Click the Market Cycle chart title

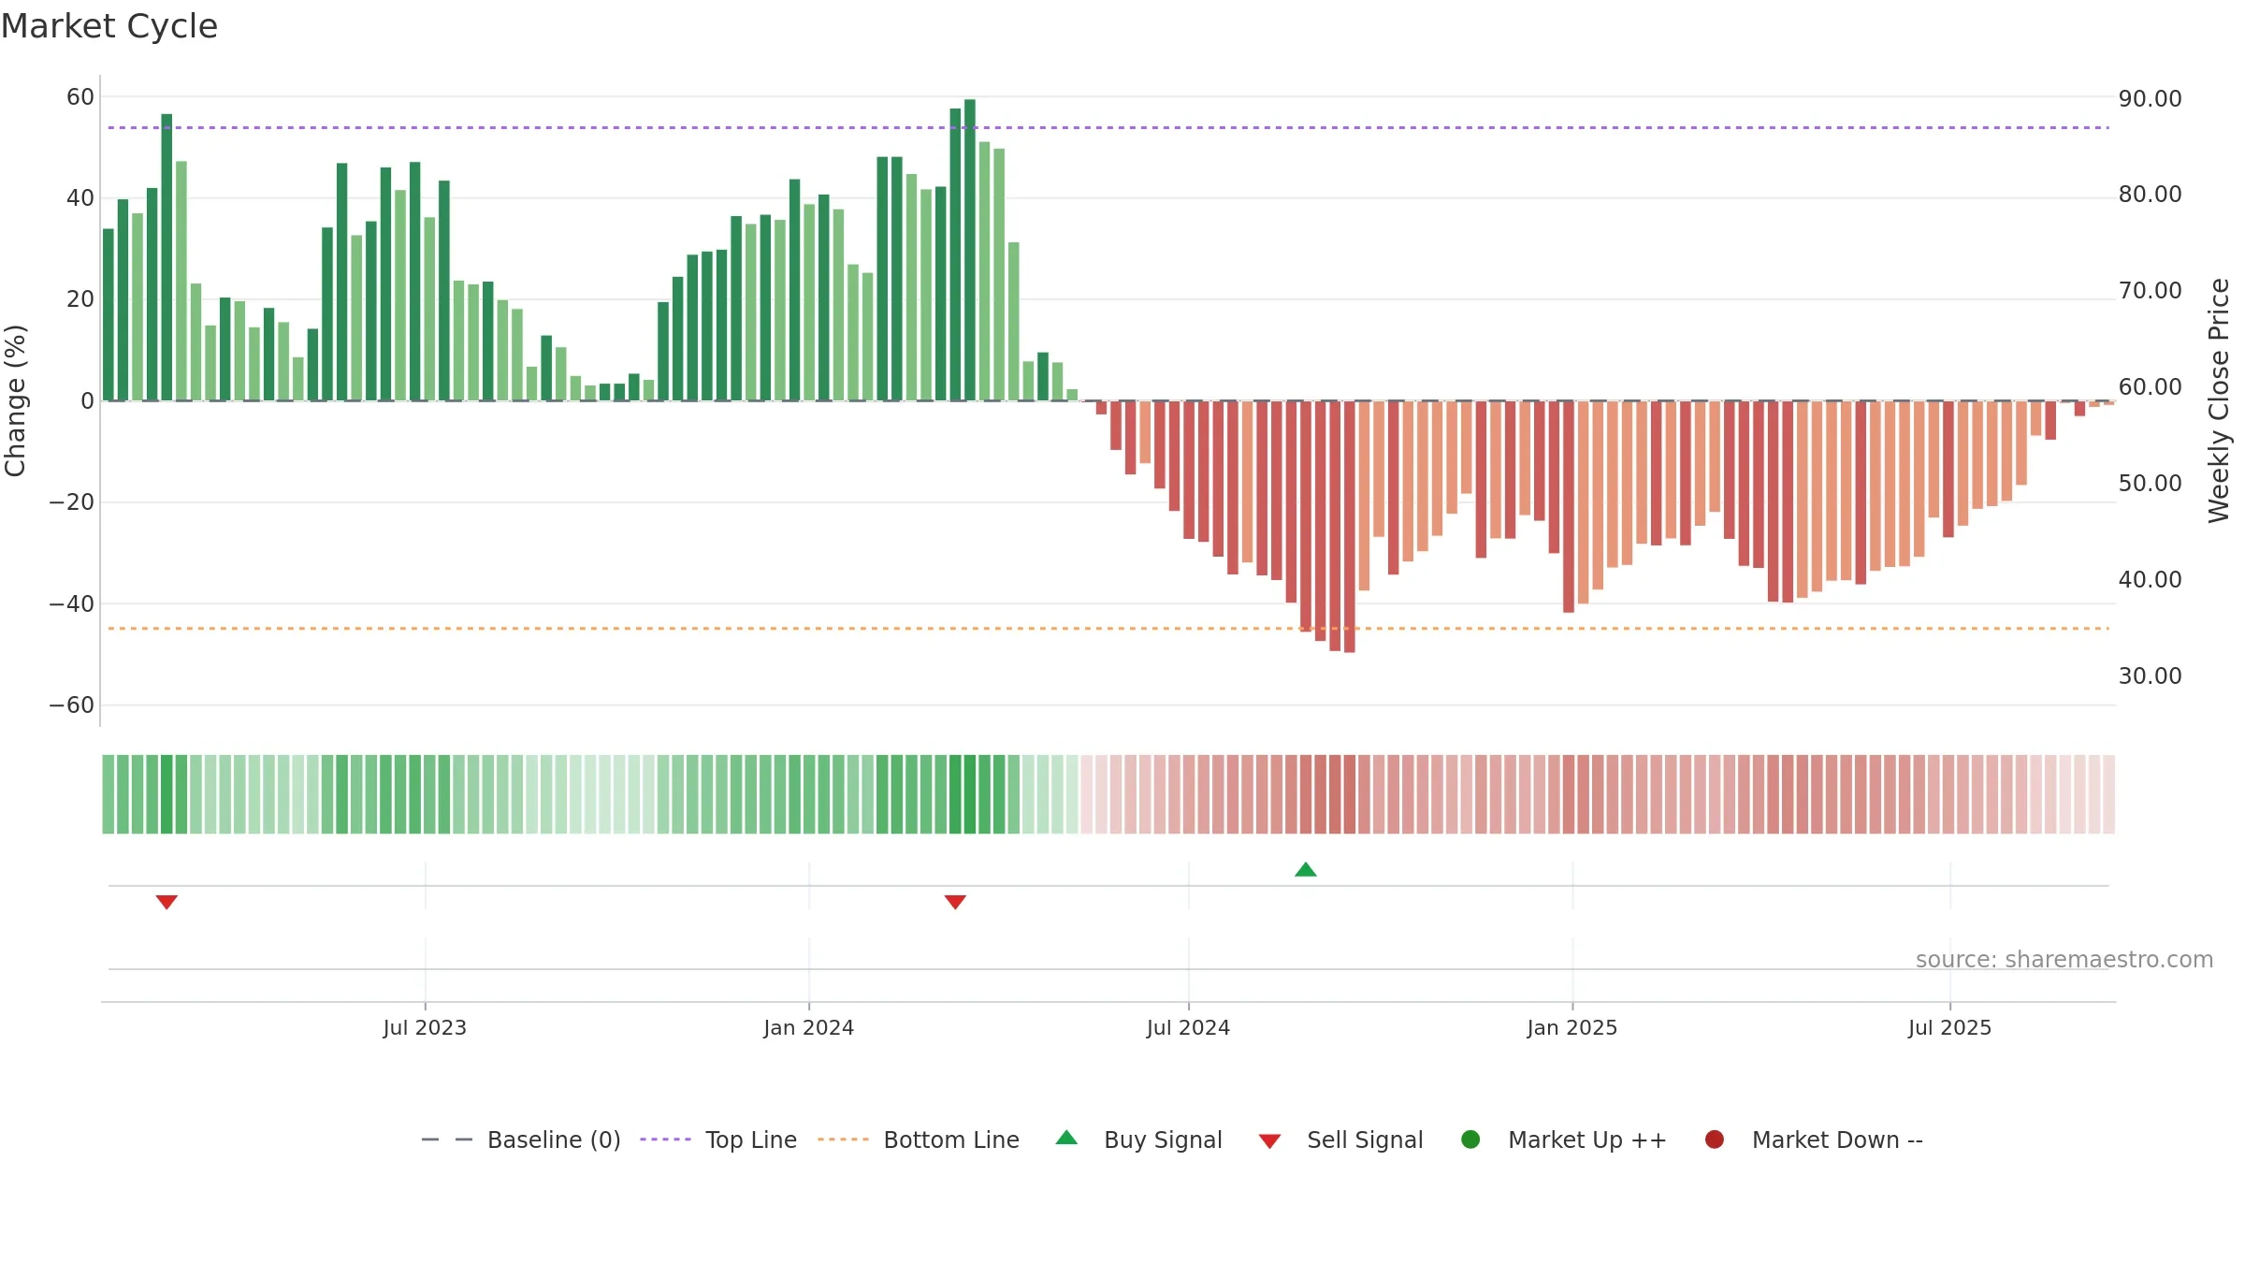[x=109, y=26]
